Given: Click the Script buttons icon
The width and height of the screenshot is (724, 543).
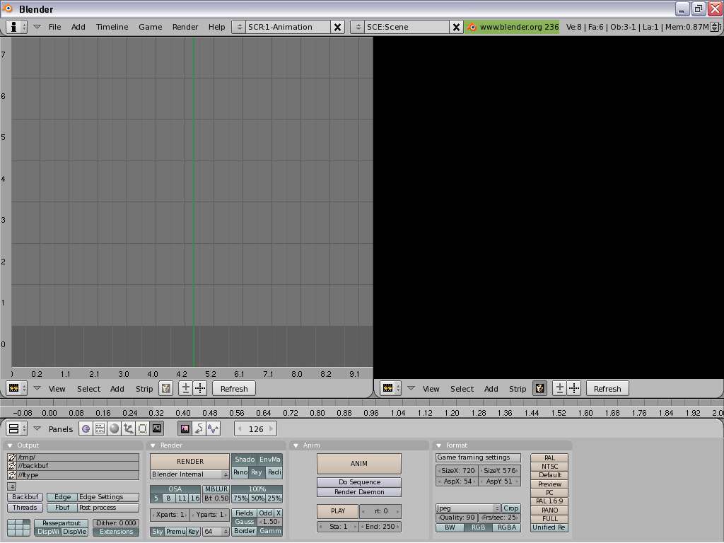Looking at the screenshot, I should pyautogui.click(x=99, y=428).
